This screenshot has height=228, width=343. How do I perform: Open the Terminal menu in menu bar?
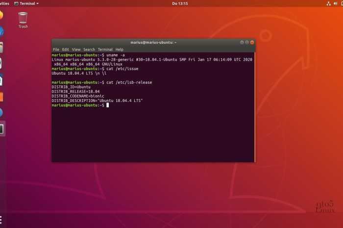pyautogui.click(x=105, y=50)
